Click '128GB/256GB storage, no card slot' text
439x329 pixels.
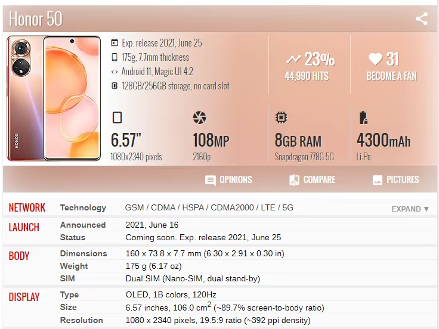click(175, 86)
